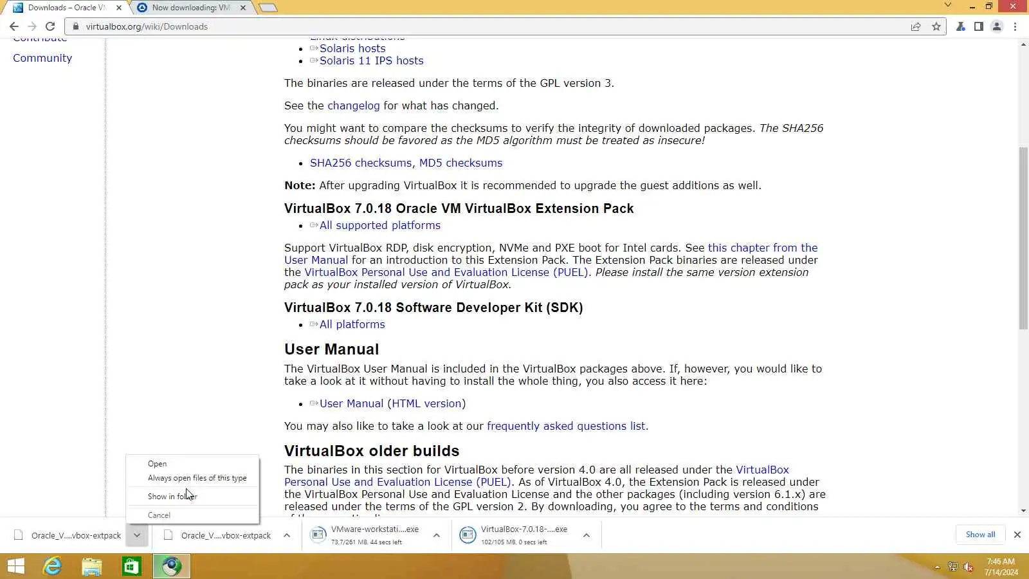The width and height of the screenshot is (1029, 579).
Task: Open the tab search dropdown chevron
Action: click(947, 5)
